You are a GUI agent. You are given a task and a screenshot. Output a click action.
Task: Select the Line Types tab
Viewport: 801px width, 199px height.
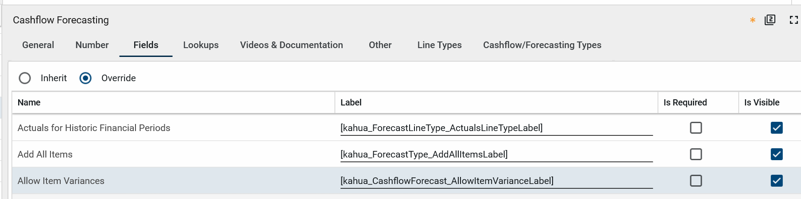pos(439,45)
